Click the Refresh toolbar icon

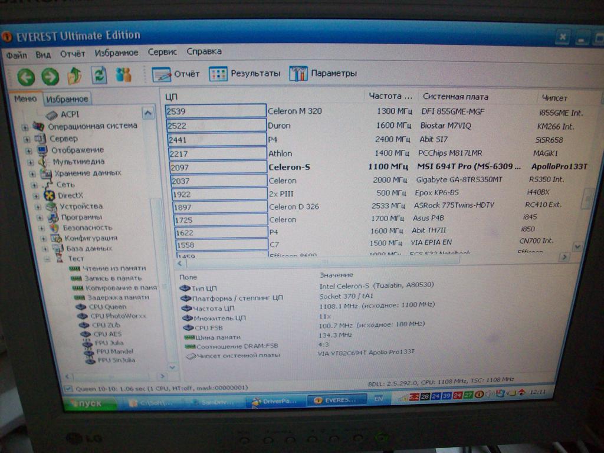(99, 75)
